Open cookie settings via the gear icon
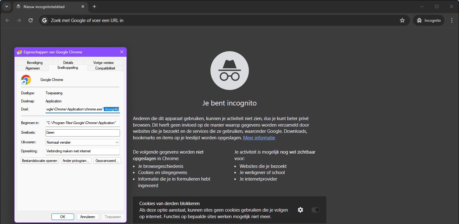Viewport: 459px width, 224px height. pyautogui.click(x=300, y=210)
